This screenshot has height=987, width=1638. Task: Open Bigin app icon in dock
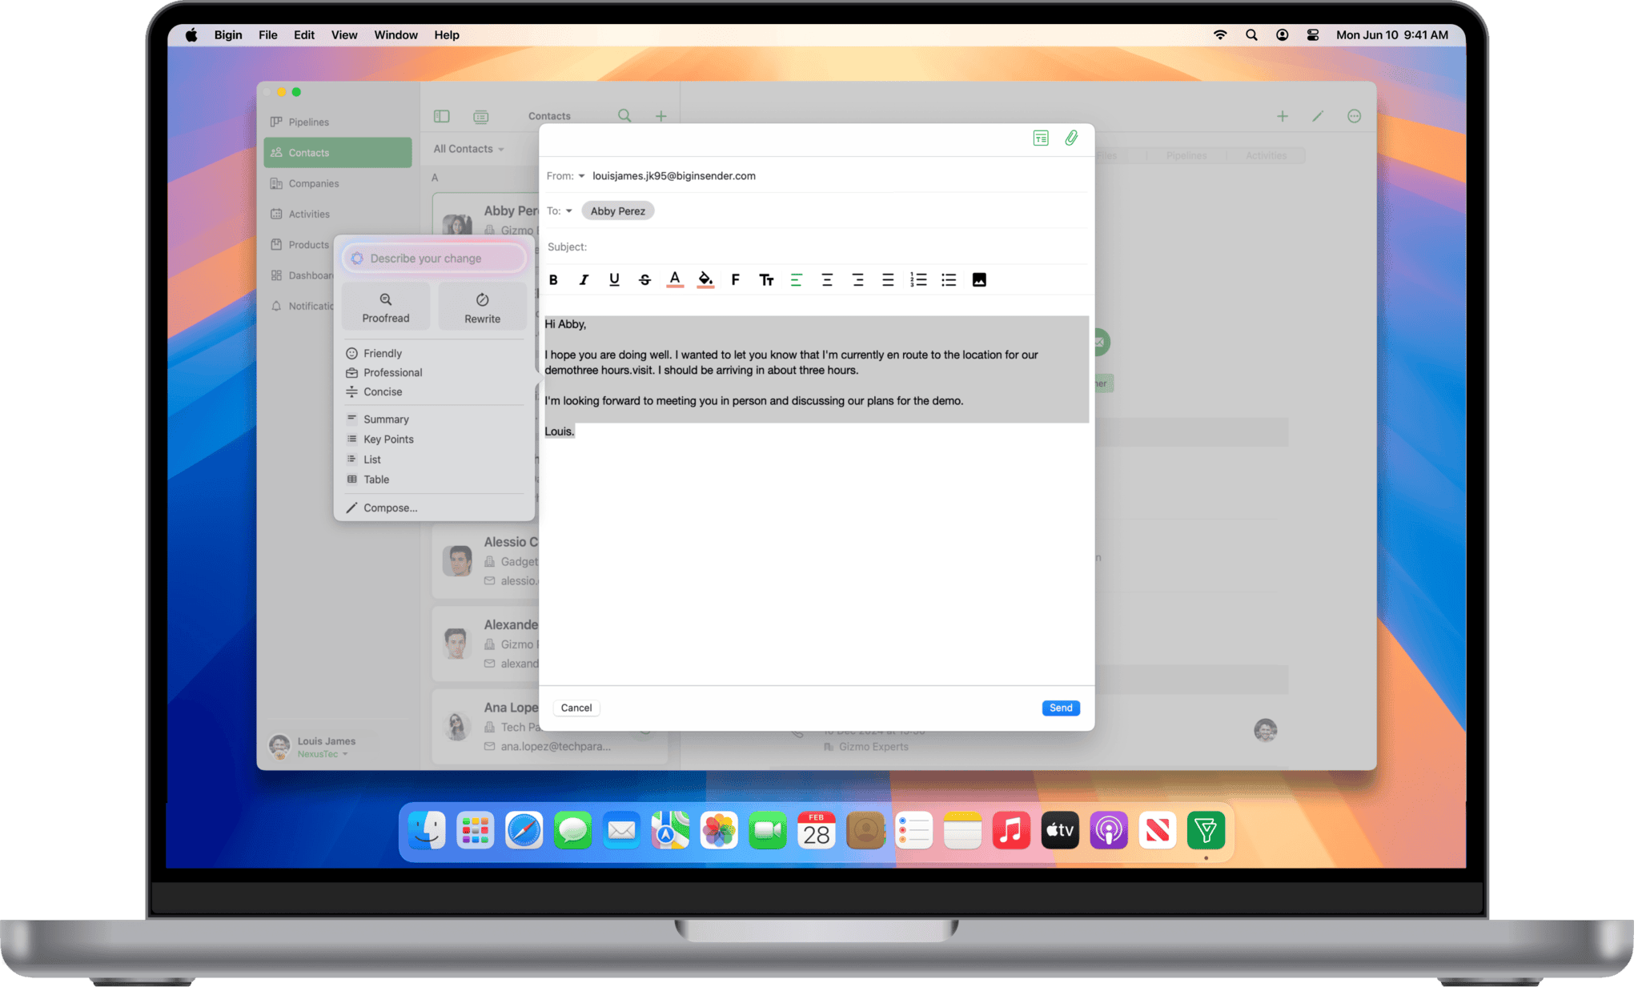coord(1206,831)
